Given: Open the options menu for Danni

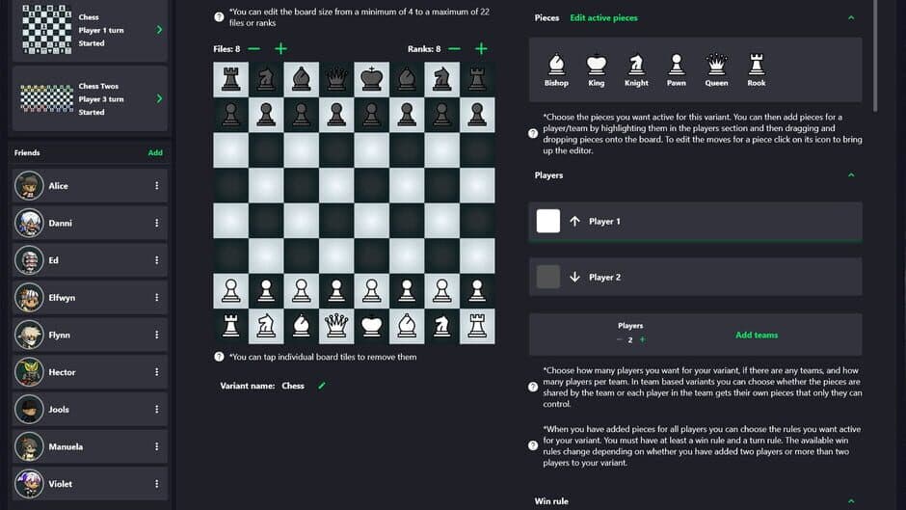Looking at the screenshot, I should click(x=156, y=223).
